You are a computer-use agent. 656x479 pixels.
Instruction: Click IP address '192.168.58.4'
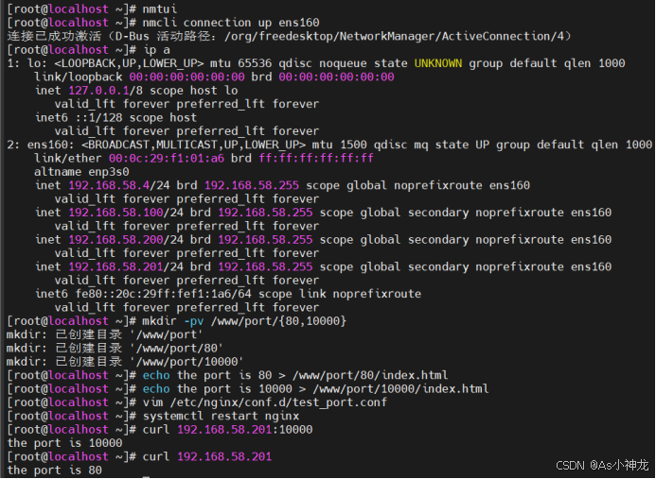point(109,185)
